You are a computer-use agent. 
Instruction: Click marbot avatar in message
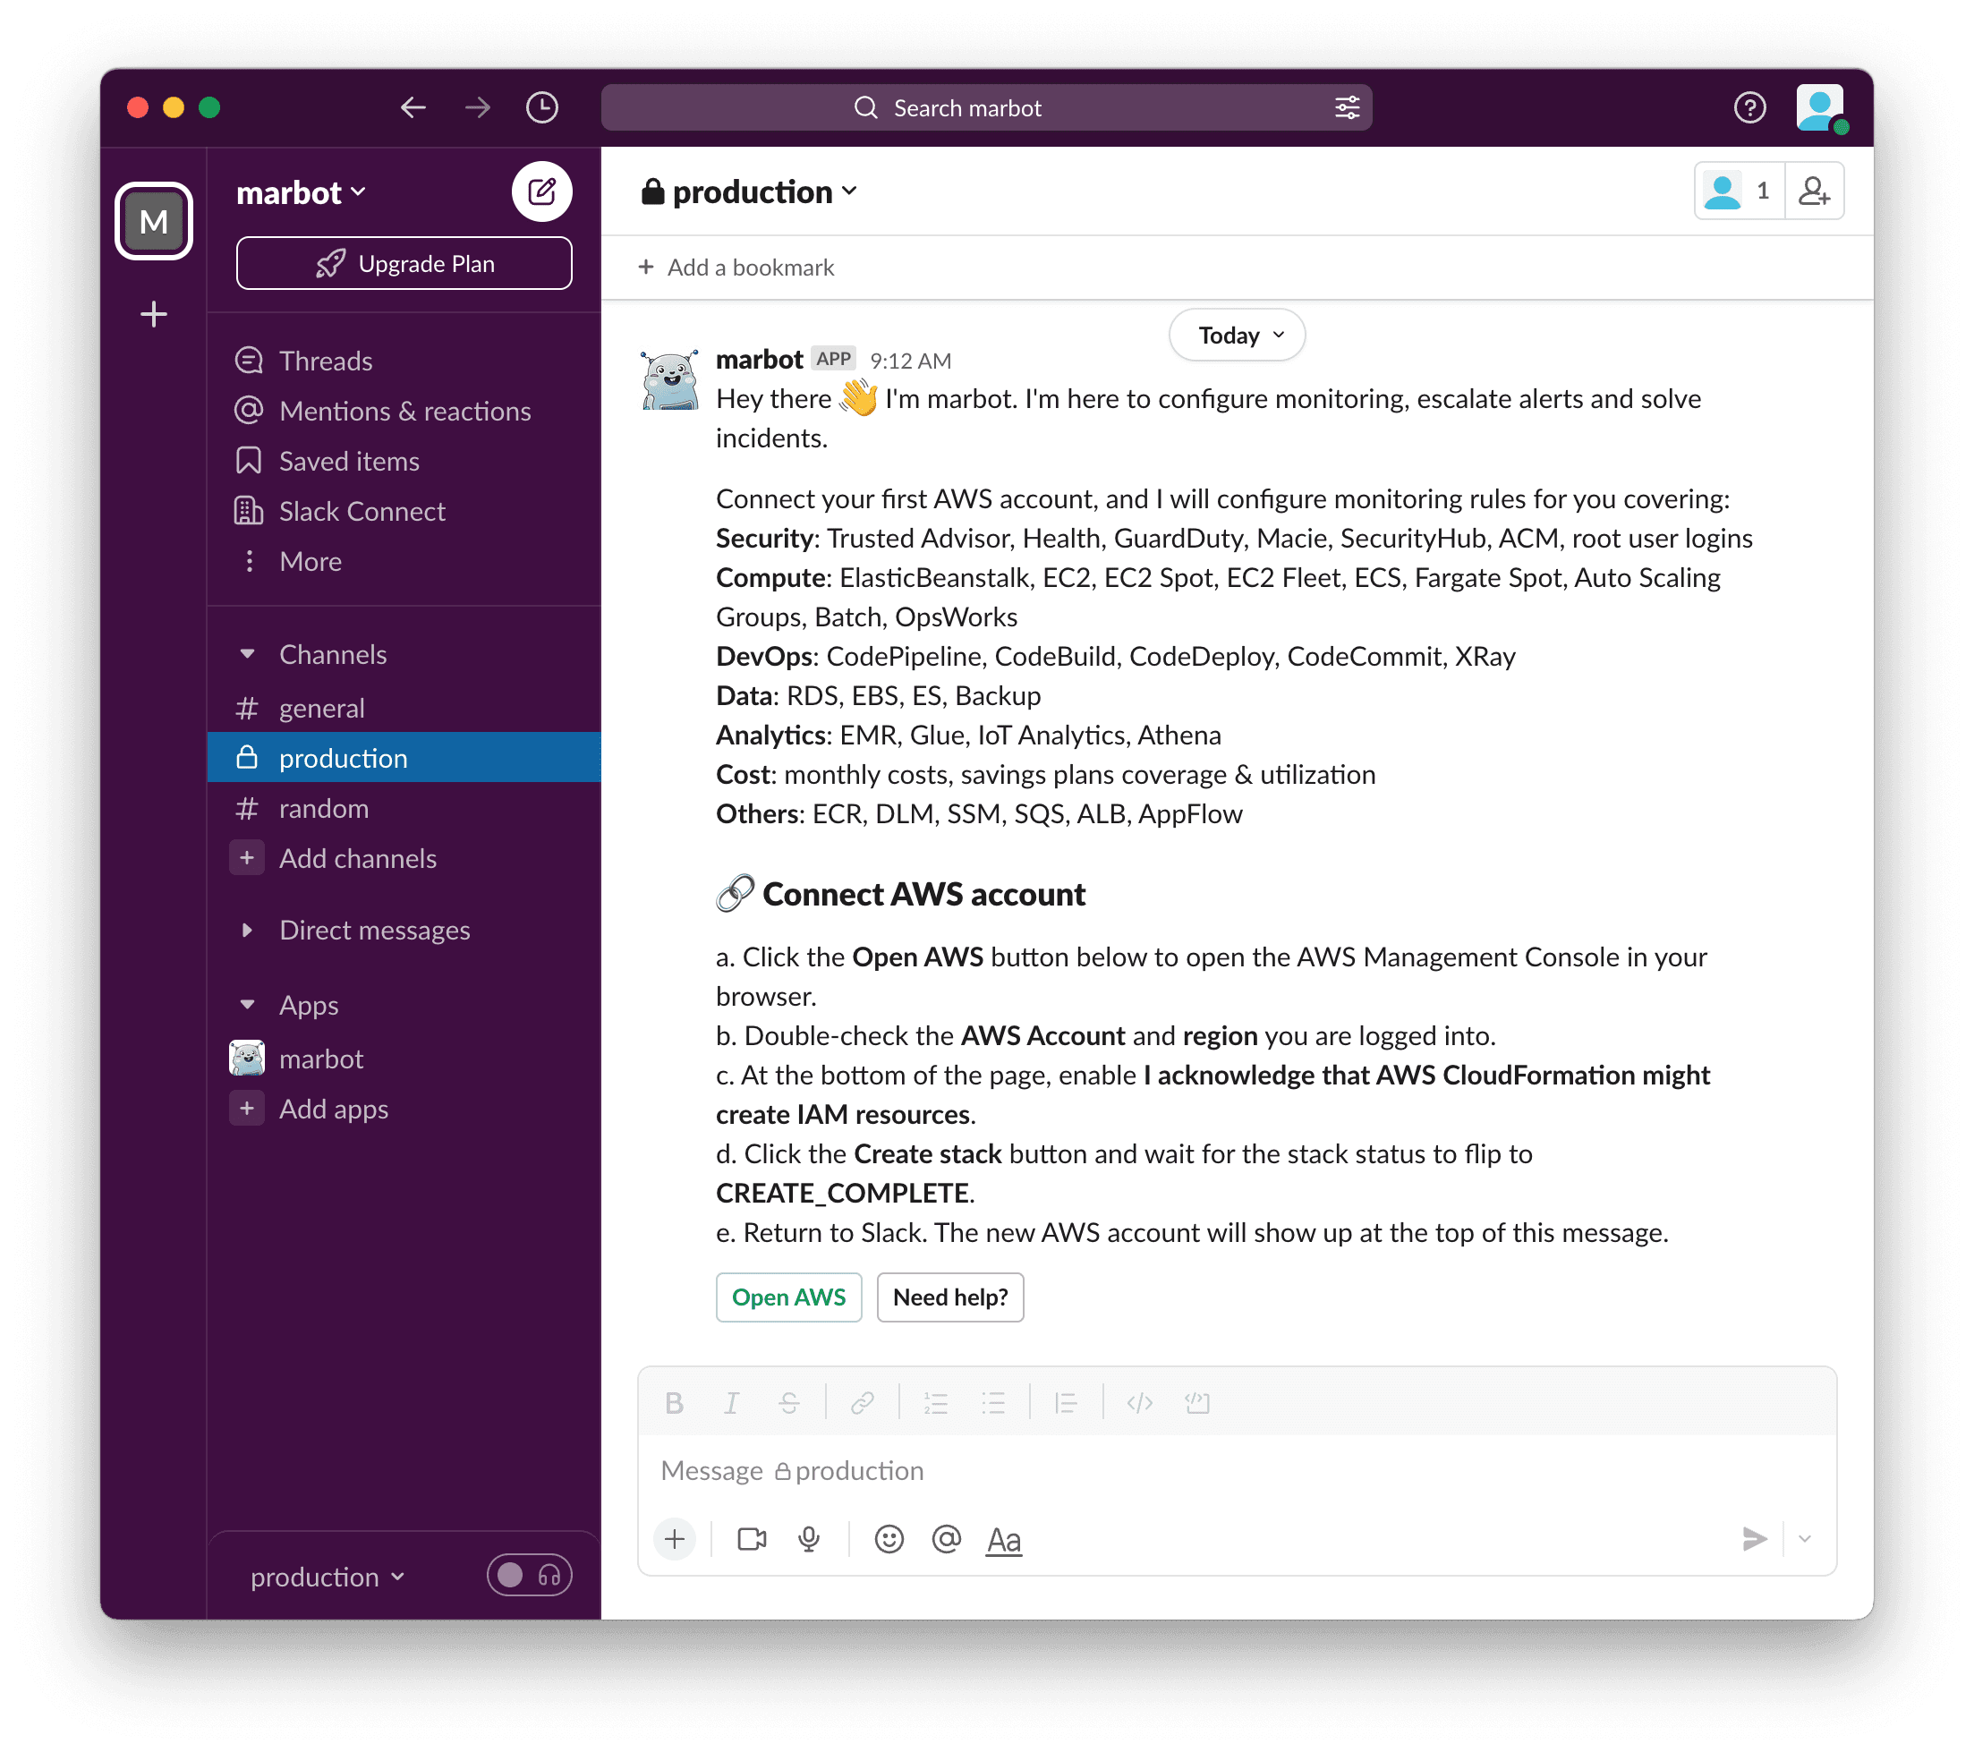click(669, 379)
